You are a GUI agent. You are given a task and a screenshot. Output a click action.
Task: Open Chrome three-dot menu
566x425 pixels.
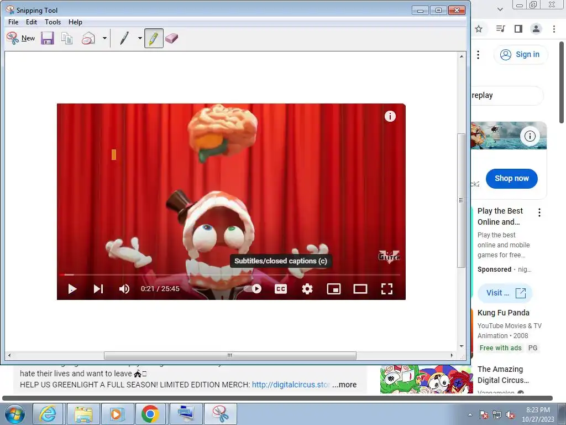click(x=554, y=29)
